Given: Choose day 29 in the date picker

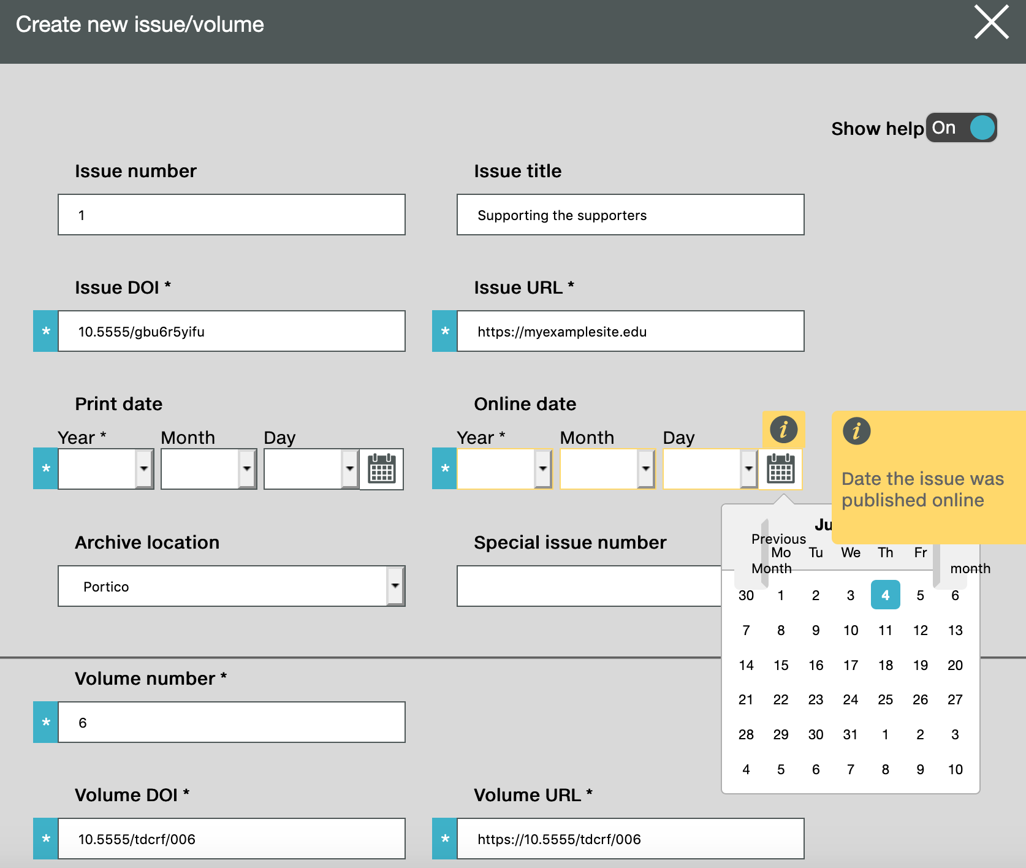Looking at the screenshot, I should pos(780,734).
